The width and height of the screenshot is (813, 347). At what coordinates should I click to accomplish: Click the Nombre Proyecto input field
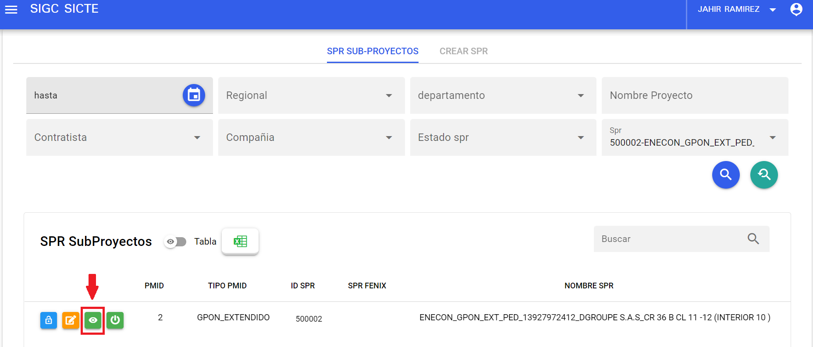point(695,95)
